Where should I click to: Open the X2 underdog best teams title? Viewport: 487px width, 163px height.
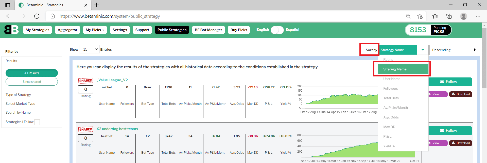click(117, 129)
